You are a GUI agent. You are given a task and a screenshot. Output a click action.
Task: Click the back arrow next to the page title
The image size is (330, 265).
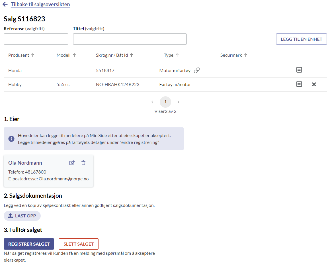coord(5,5)
